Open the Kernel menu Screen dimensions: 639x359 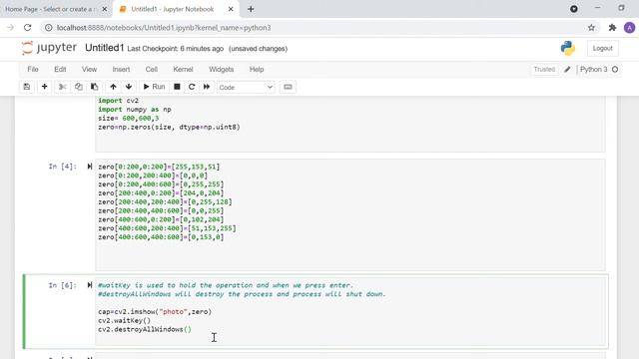point(183,69)
